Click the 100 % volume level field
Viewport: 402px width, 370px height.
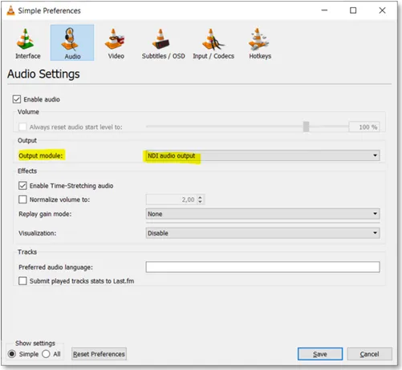pos(364,127)
